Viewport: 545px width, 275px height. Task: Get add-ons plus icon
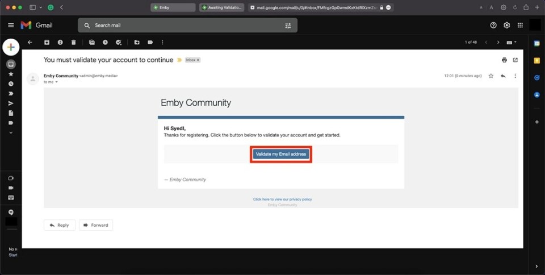pyautogui.click(x=536, y=122)
